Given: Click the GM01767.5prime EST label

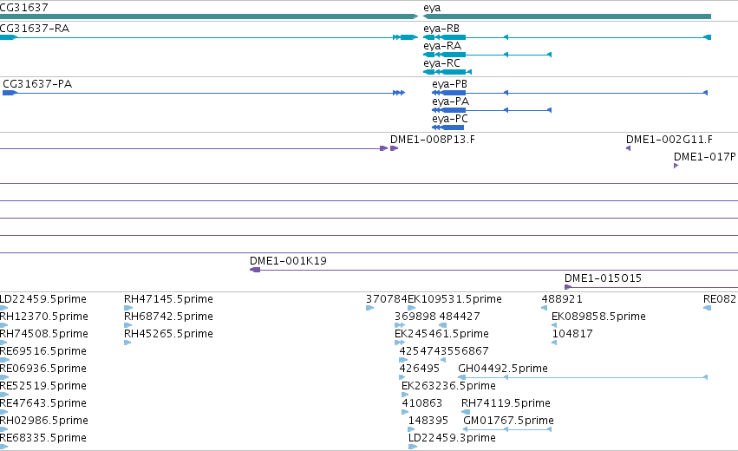Looking at the screenshot, I should pyautogui.click(x=508, y=421).
